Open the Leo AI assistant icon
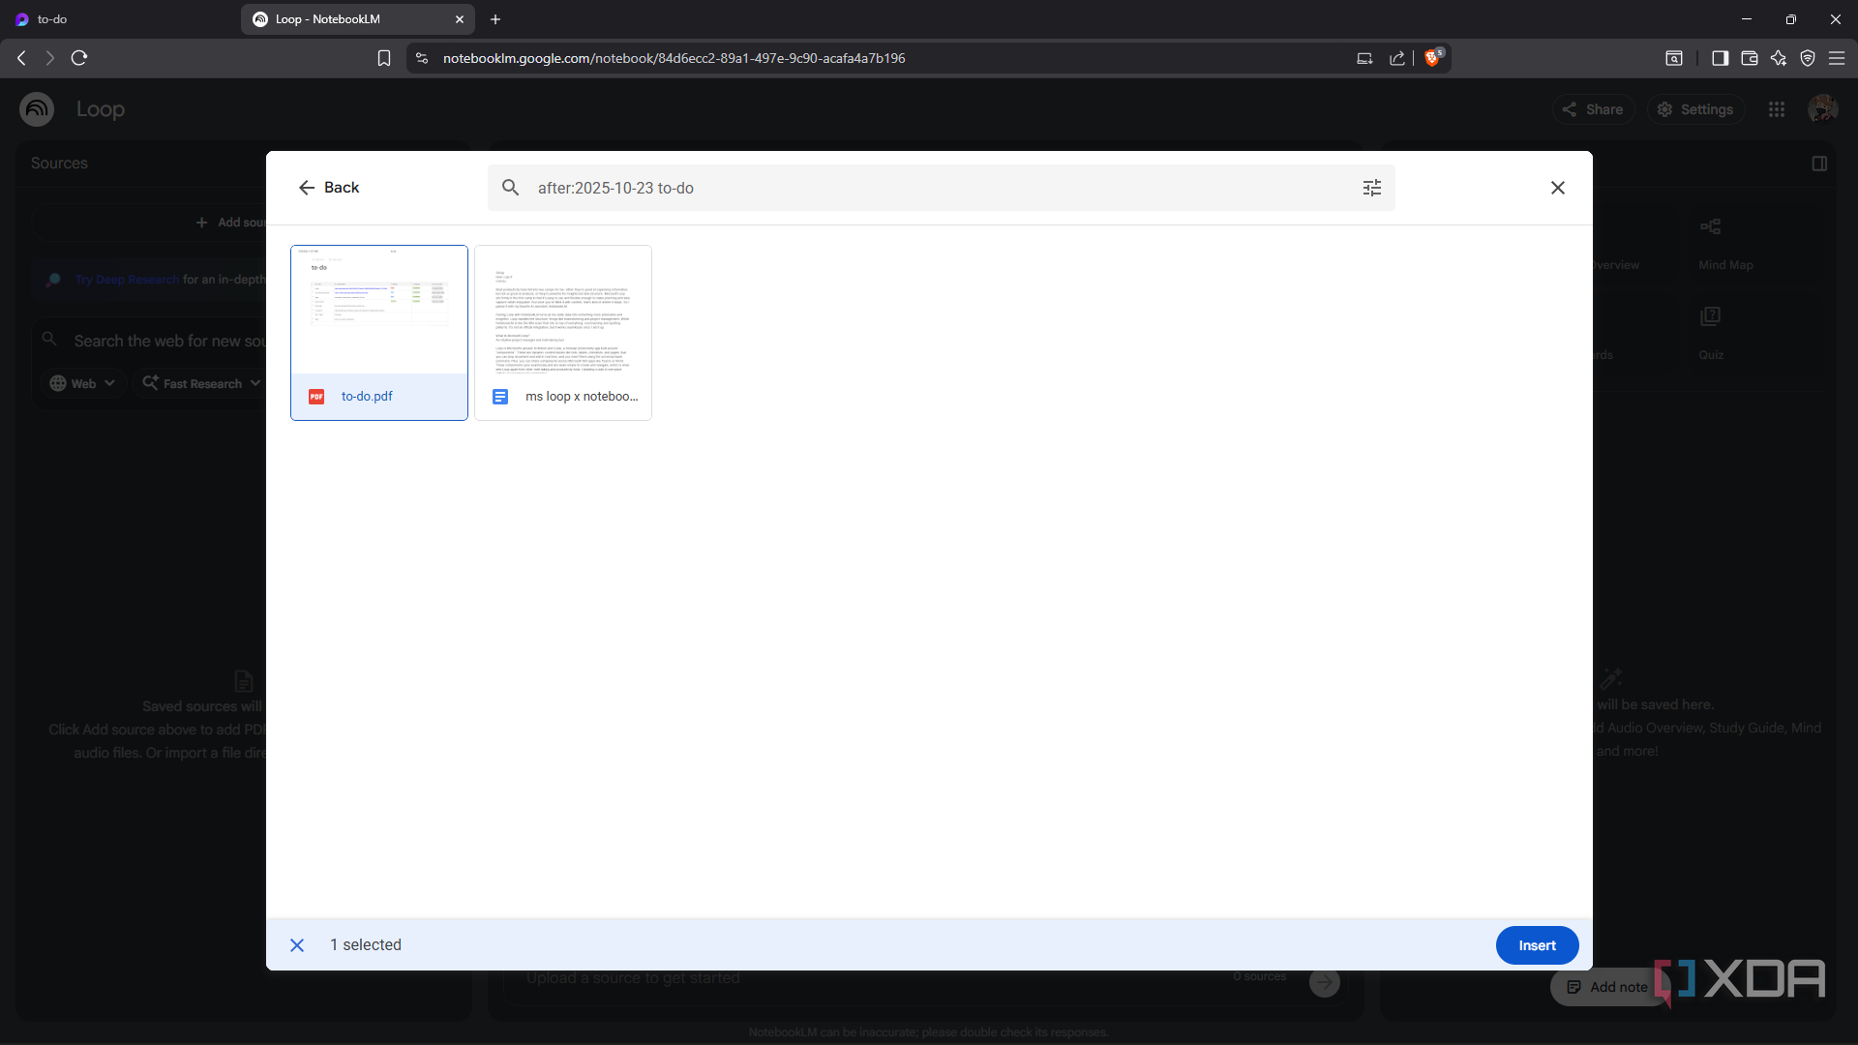 pos(1778,58)
